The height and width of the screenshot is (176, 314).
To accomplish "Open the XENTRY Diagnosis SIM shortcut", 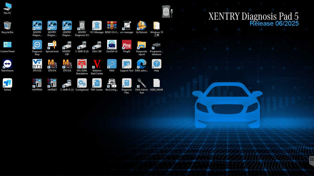I will tap(67, 26).
